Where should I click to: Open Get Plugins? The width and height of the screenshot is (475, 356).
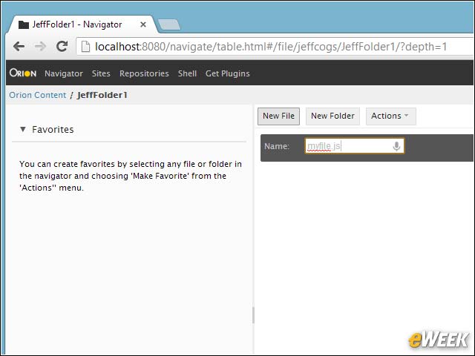228,73
